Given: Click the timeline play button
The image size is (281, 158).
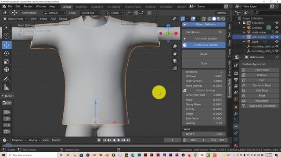Looking at the screenshot, I should pyautogui.click(x=119, y=140).
